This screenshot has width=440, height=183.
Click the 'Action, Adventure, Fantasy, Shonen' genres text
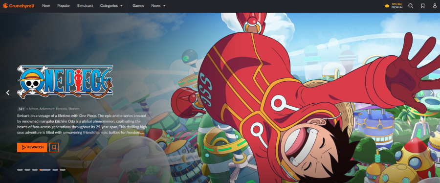tap(54, 109)
